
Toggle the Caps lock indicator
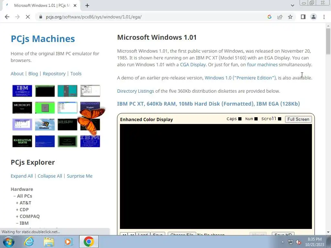point(240,119)
